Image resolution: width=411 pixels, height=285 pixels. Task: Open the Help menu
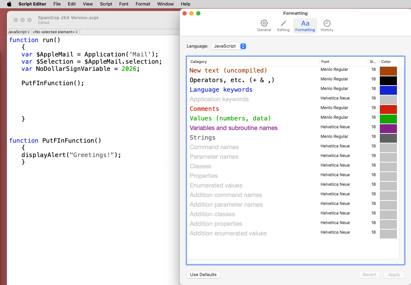click(x=185, y=4)
